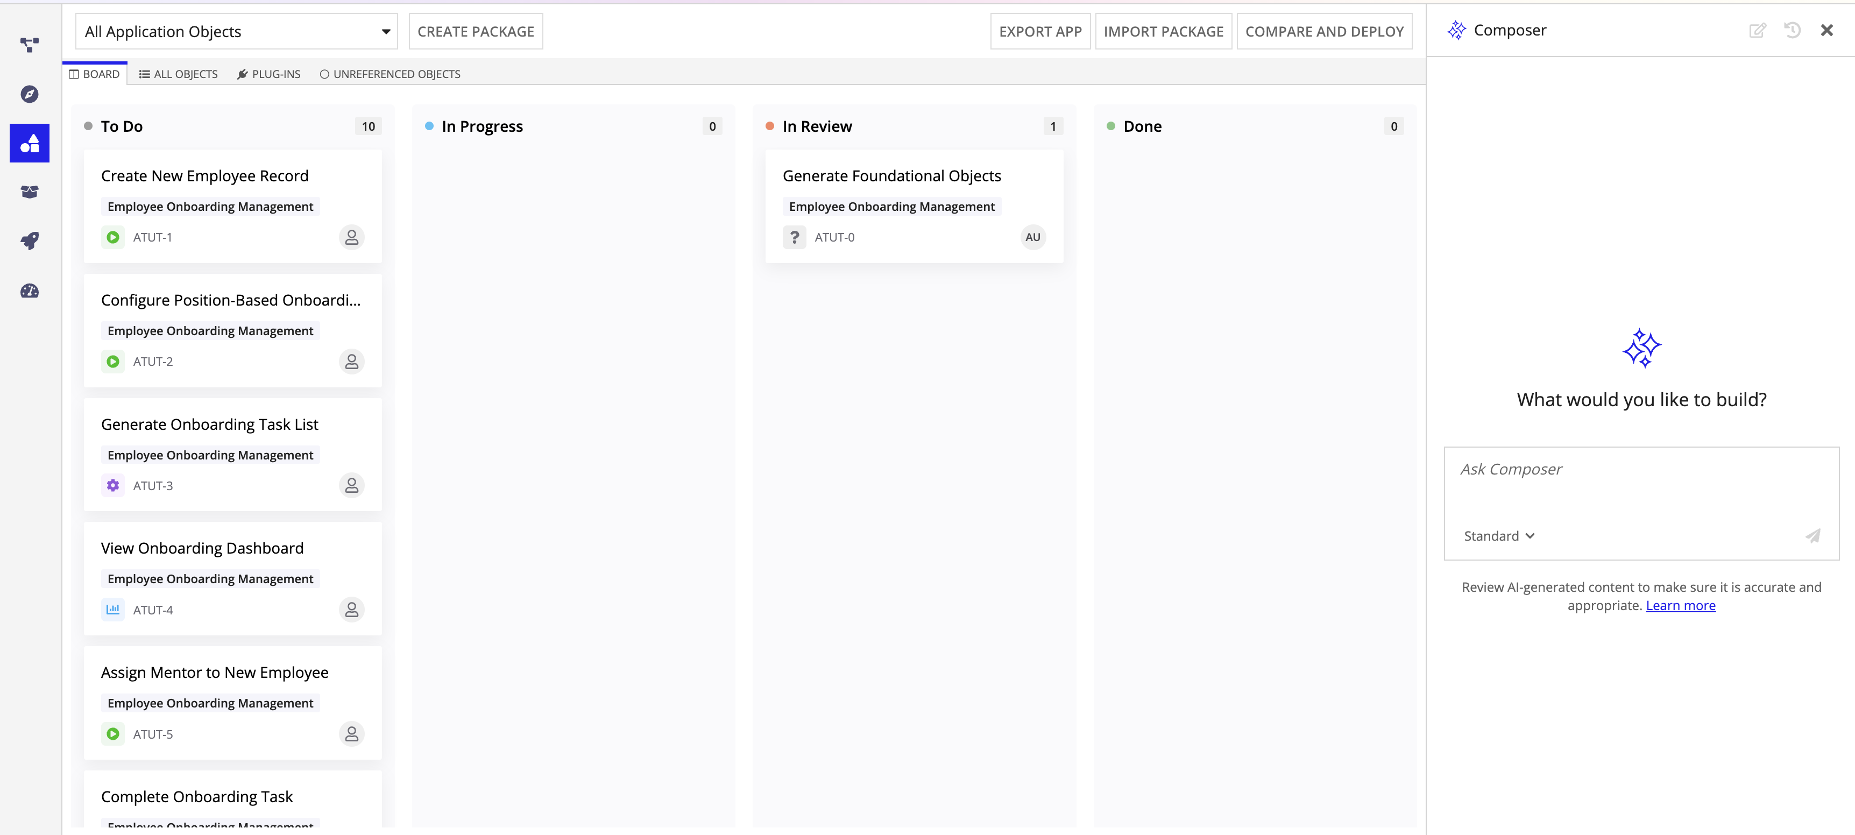Click question mark icon on ATUT-0

tap(794, 237)
